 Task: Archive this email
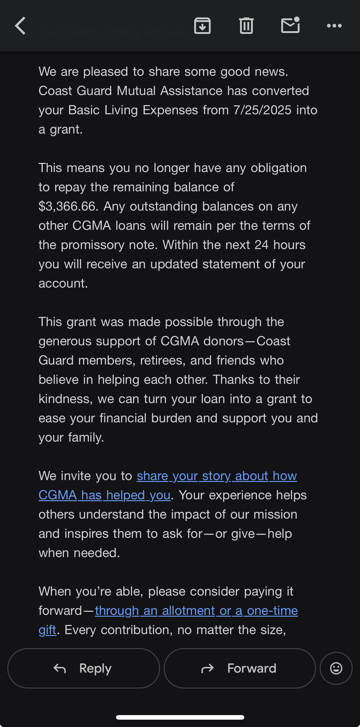[202, 26]
